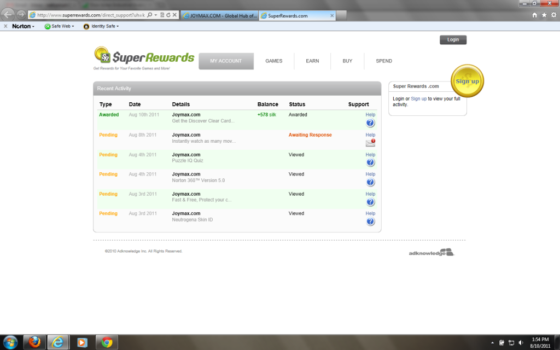Viewport: 560px width, 350px height.
Task: Click the help question icon for Discover Clear Card row
Action: (x=370, y=123)
